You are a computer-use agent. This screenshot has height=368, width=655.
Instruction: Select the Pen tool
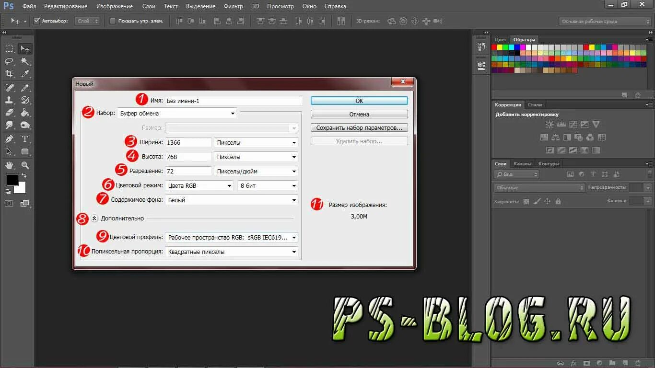(9, 139)
